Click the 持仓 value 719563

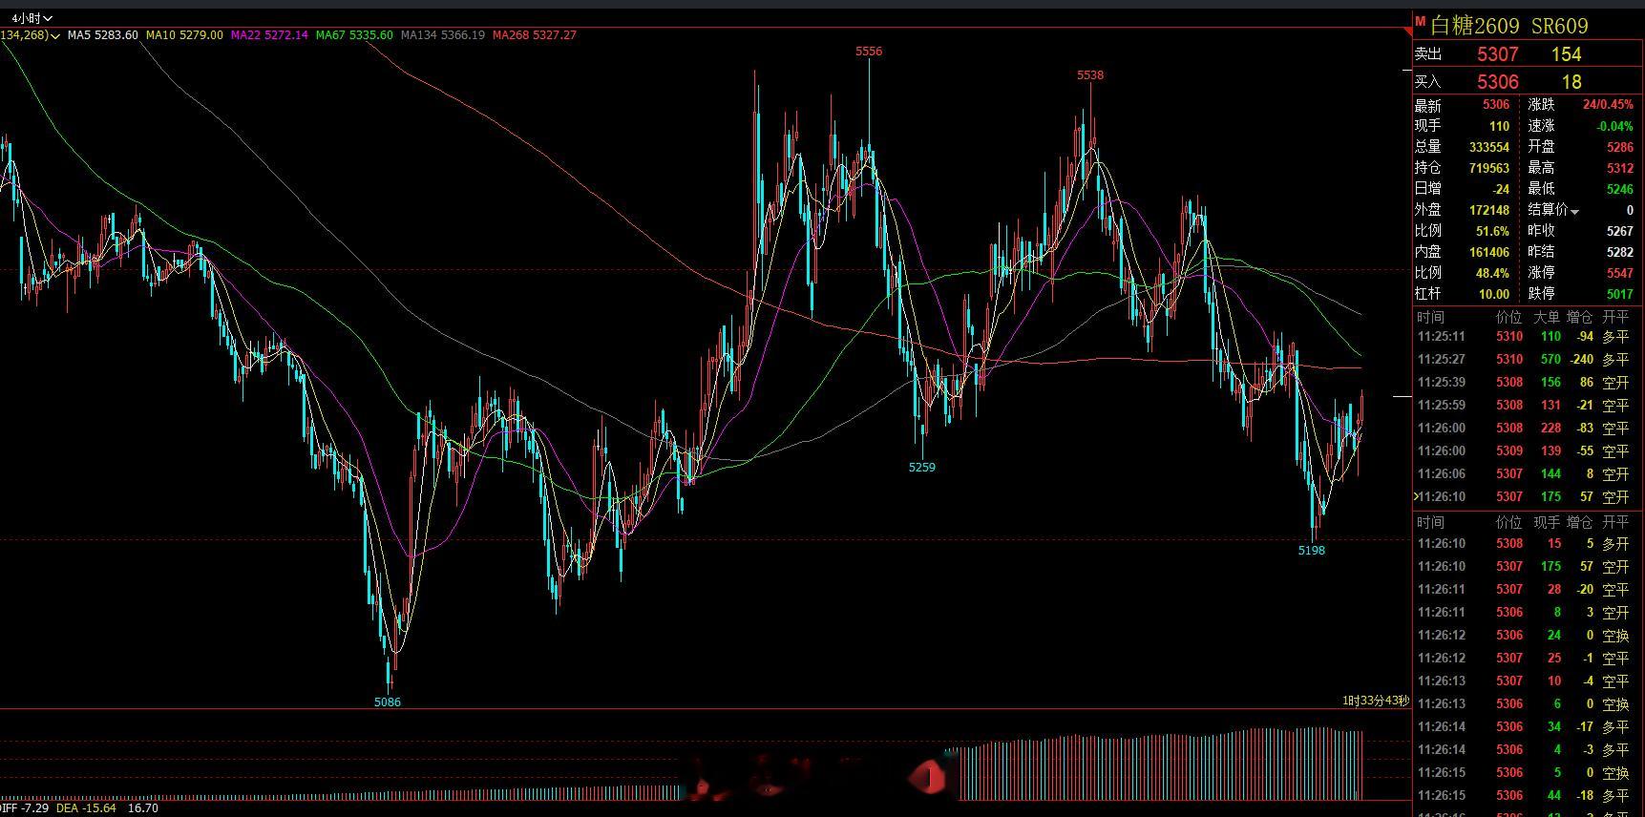coord(1489,168)
